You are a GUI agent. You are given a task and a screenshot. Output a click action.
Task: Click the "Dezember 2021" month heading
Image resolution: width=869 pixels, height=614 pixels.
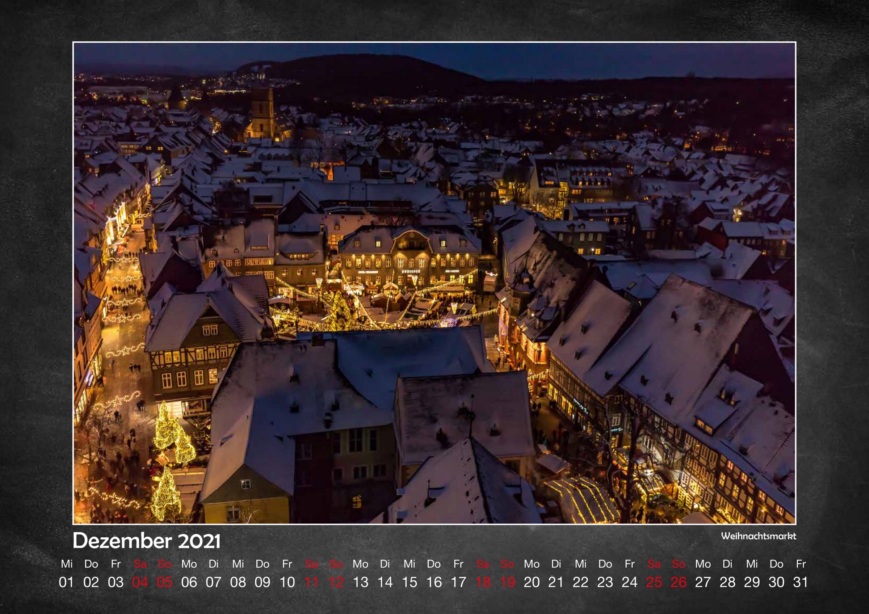[x=147, y=541]
